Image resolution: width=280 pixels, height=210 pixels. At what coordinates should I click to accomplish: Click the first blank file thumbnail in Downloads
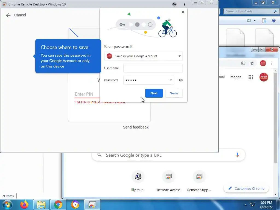pos(235,37)
